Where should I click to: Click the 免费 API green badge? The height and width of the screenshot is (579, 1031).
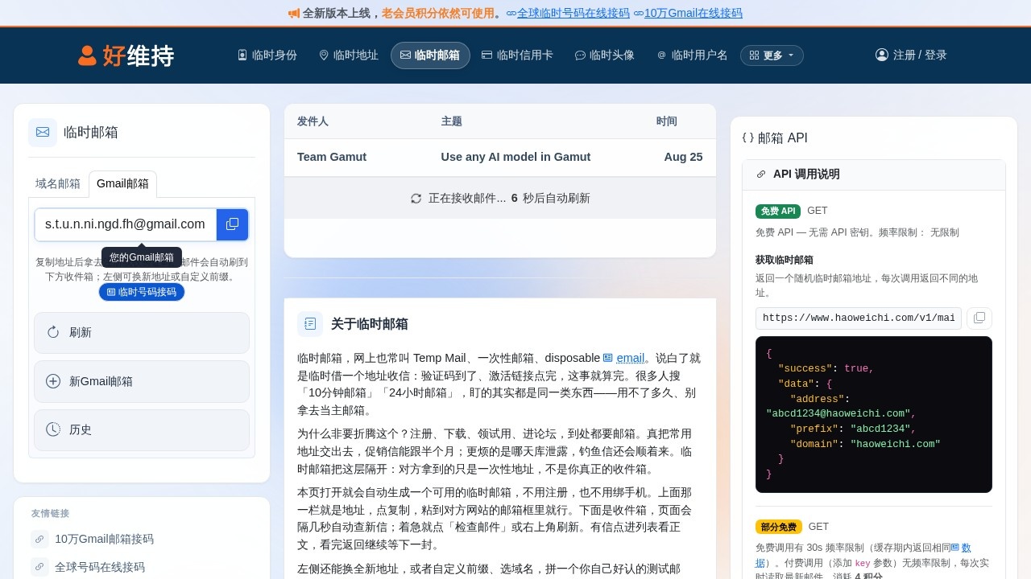click(x=778, y=211)
